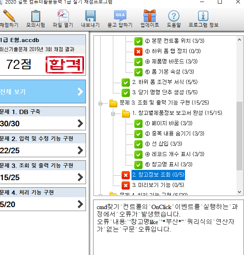Collapse 문제 3. 조회 및 출력 기능 구현 node
Image resolution: width=244 pixels, height=255 pixels.
click(101, 103)
